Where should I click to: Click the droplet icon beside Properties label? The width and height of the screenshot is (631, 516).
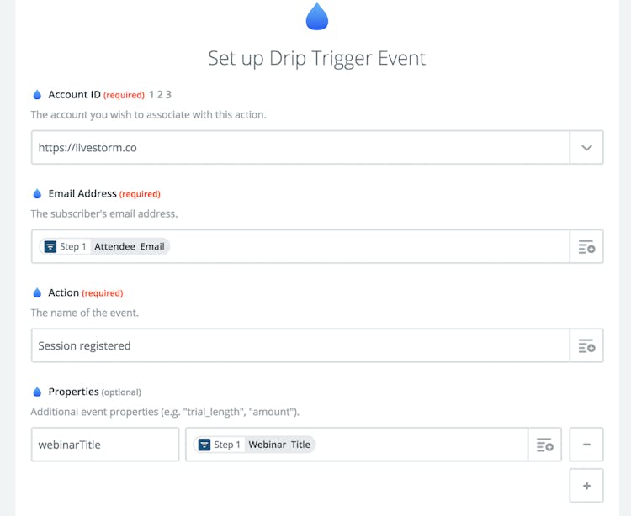(x=37, y=392)
